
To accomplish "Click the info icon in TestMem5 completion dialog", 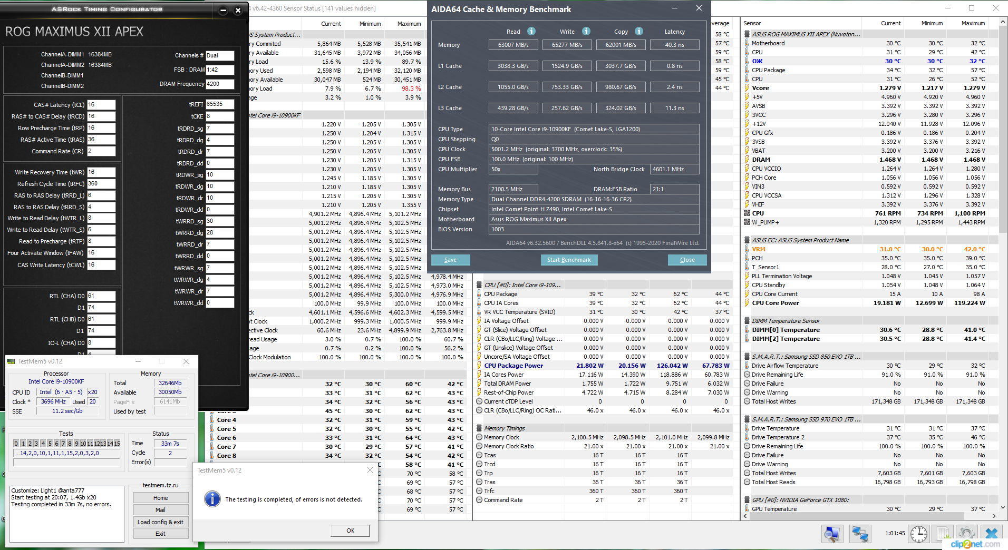I will click(x=212, y=499).
